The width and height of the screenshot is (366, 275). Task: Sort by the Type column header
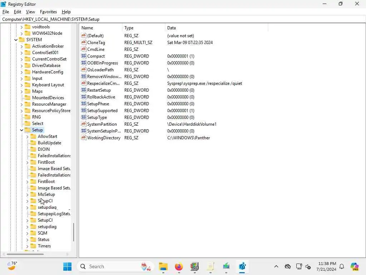click(x=144, y=28)
